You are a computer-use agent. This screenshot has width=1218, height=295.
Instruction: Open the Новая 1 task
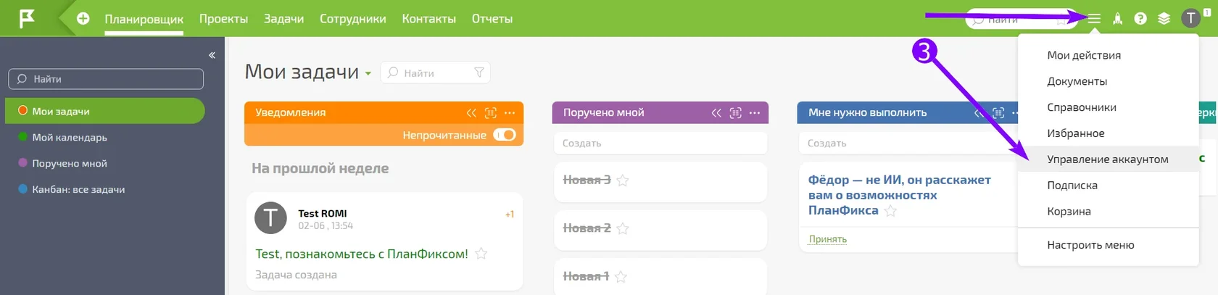(586, 276)
